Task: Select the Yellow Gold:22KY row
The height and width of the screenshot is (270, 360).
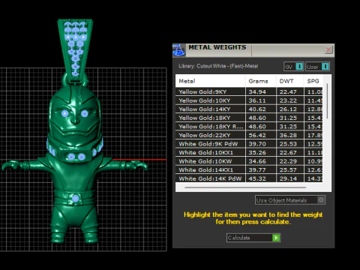Action: pos(249,135)
